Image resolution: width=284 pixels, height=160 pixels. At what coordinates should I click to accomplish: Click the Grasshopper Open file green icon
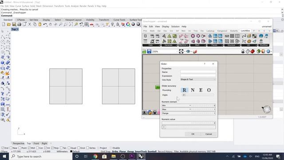(x=144, y=52)
